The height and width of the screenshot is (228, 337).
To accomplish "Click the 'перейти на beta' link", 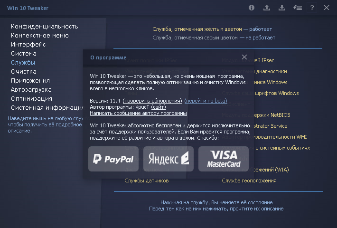I will (206, 101).
